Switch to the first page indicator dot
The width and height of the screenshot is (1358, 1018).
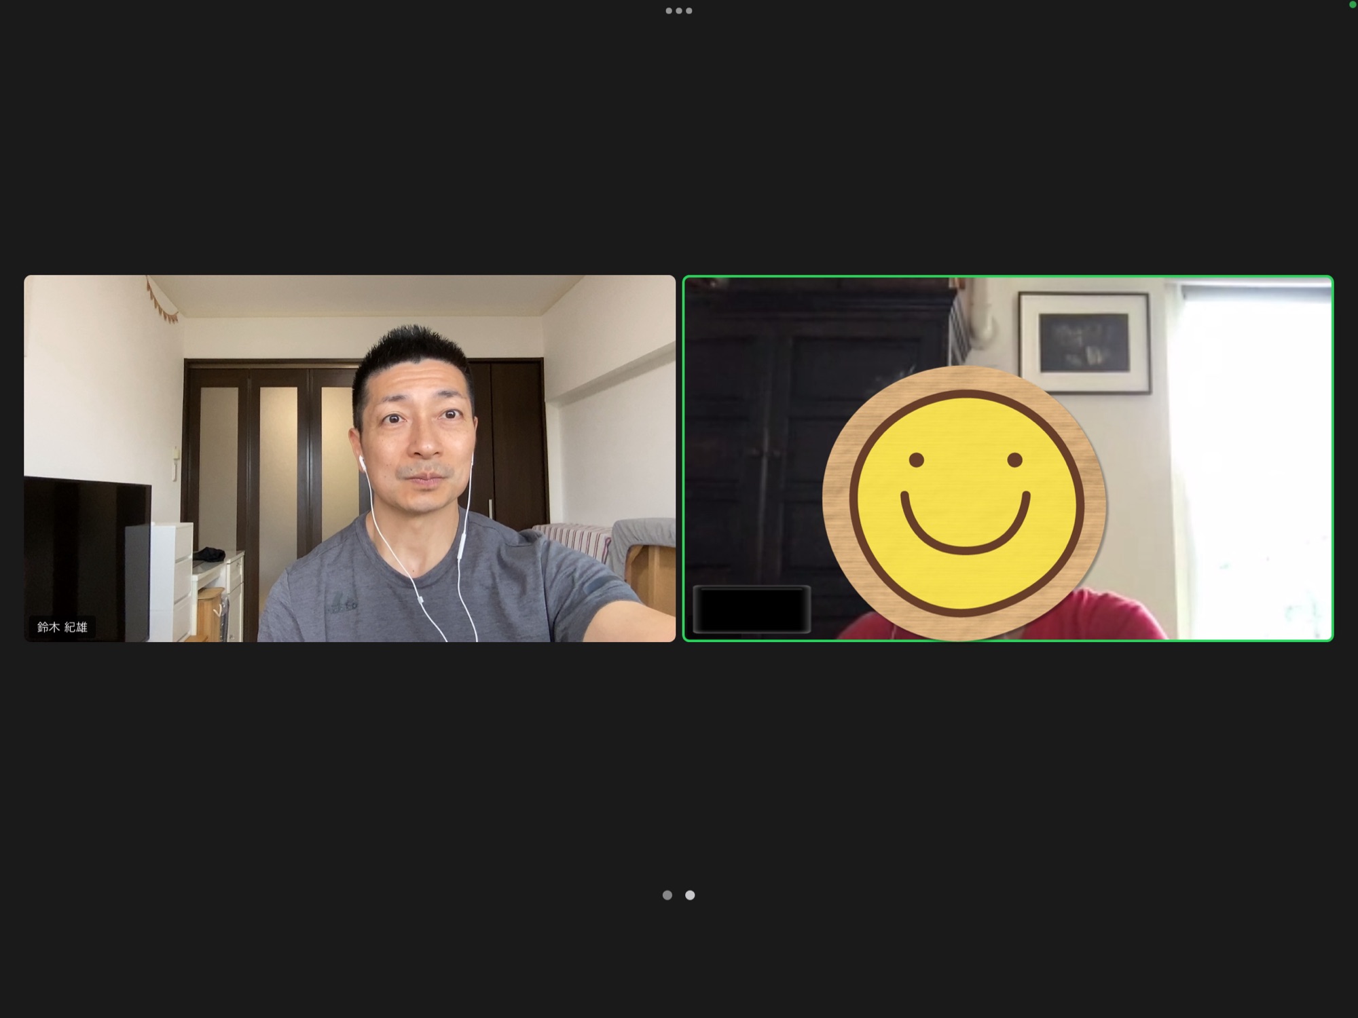click(667, 895)
